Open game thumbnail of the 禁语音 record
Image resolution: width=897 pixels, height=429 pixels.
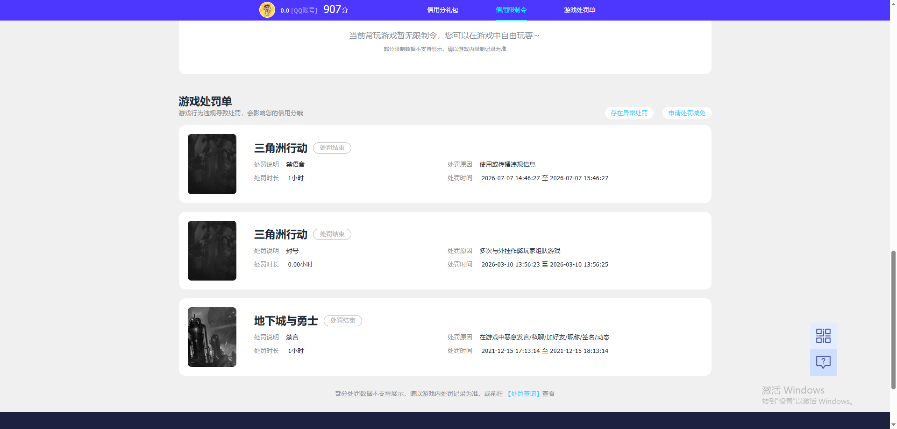(x=212, y=164)
